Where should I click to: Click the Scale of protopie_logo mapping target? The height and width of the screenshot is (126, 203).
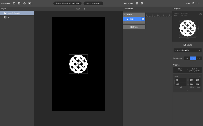[x=195, y=70]
